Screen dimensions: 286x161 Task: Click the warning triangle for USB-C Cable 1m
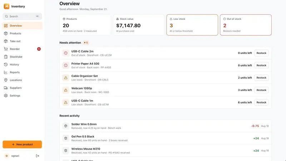tap(66, 102)
